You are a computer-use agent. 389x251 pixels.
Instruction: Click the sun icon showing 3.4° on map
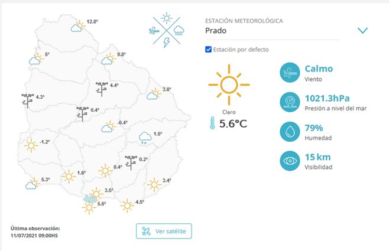(154, 184)
